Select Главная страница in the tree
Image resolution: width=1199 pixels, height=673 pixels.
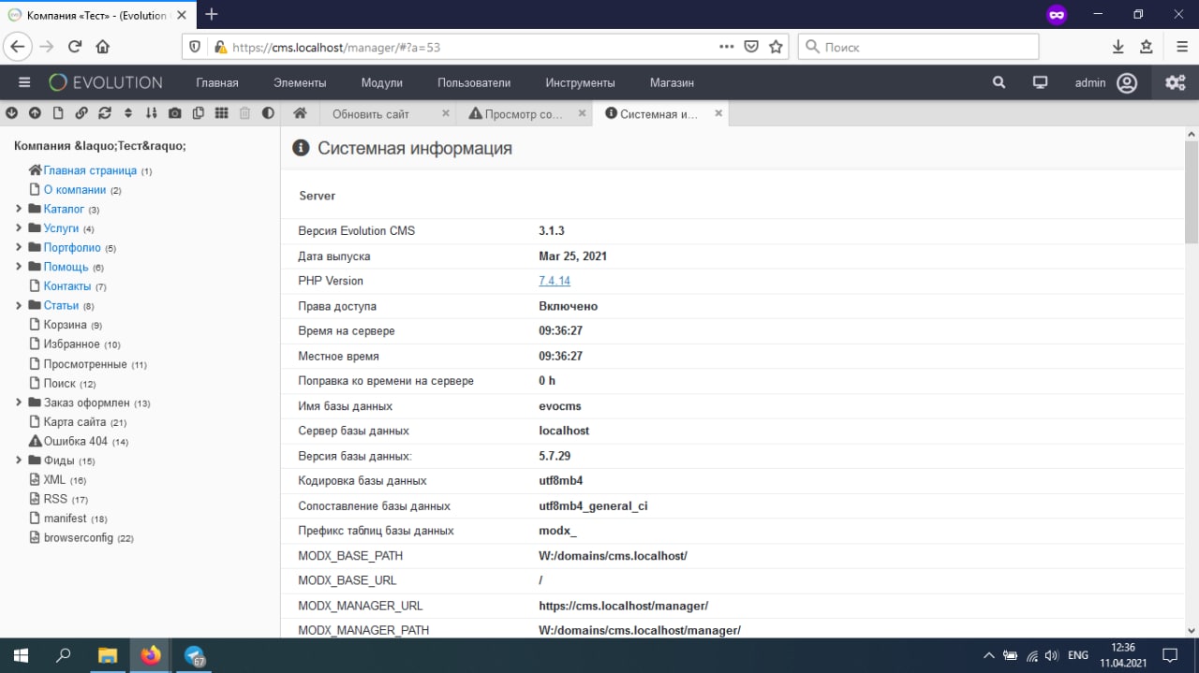(90, 170)
